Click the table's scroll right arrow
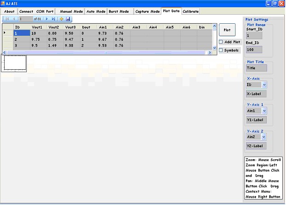 (210, 52)
